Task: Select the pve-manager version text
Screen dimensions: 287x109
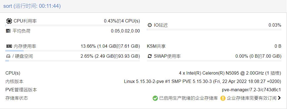Action: 251,90
